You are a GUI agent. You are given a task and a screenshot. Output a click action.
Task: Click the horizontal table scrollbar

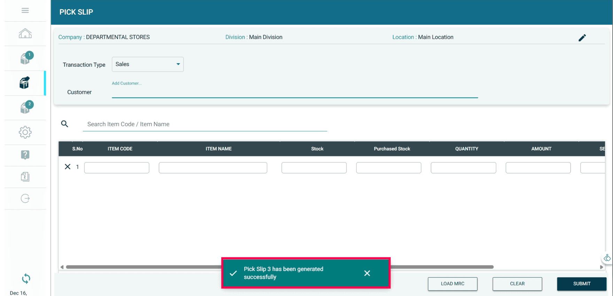(x=280, y=267)
